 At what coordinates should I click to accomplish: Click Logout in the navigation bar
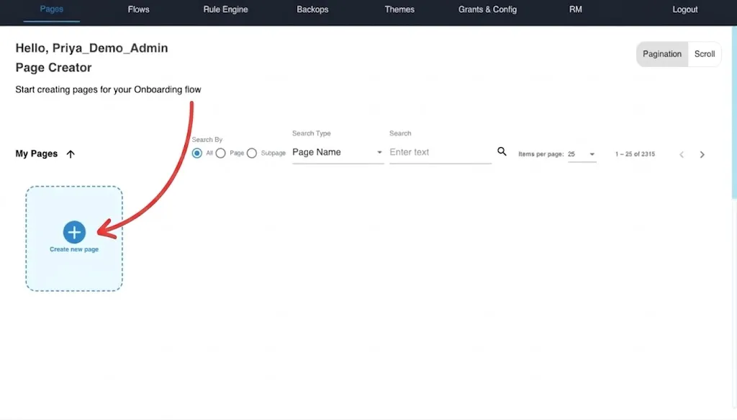(x=685, y=9)
